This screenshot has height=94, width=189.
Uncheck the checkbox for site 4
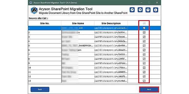click(144, 41)
